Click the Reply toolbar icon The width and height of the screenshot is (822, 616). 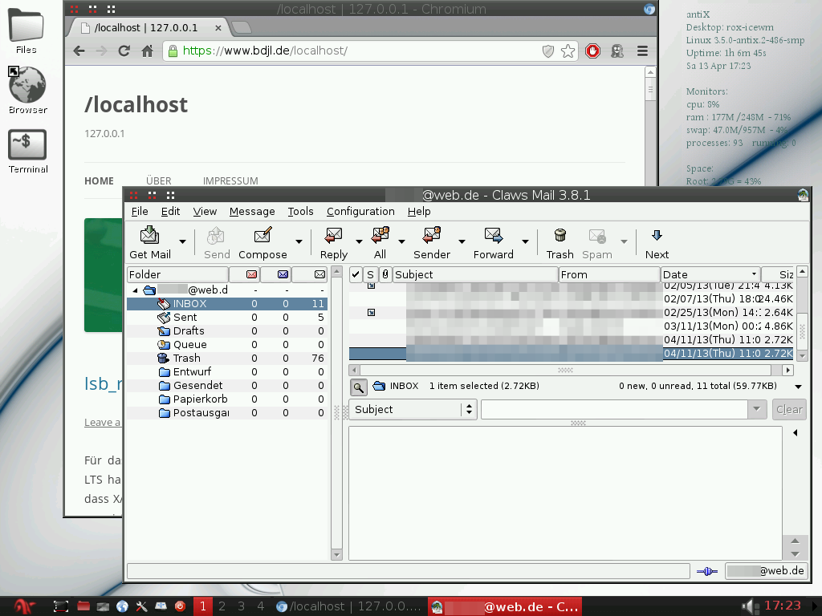333,236
